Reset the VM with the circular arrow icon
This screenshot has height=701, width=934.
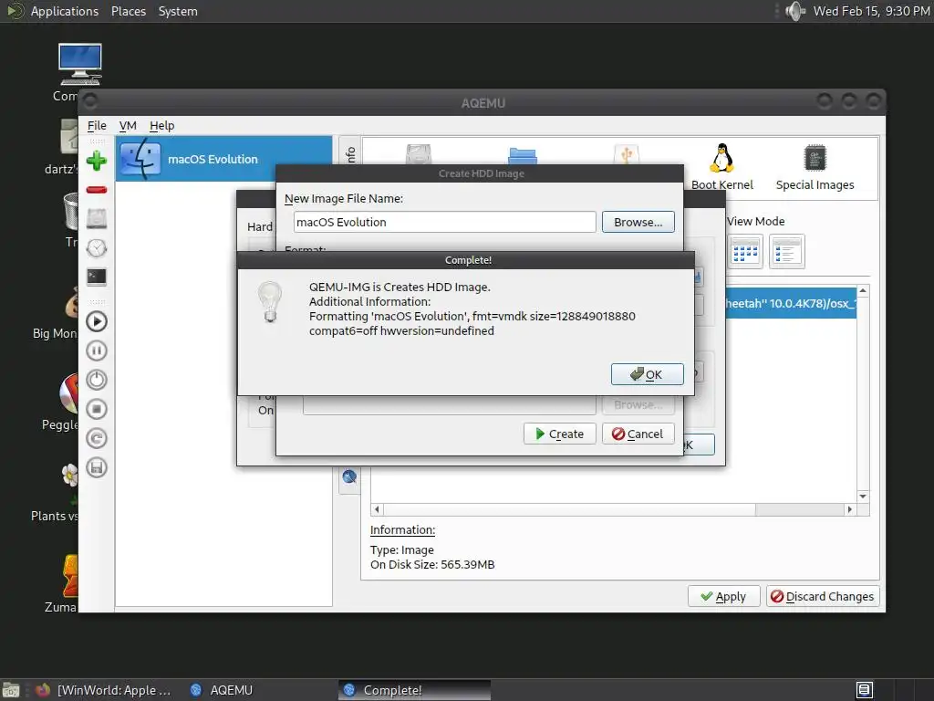point(97,438)
